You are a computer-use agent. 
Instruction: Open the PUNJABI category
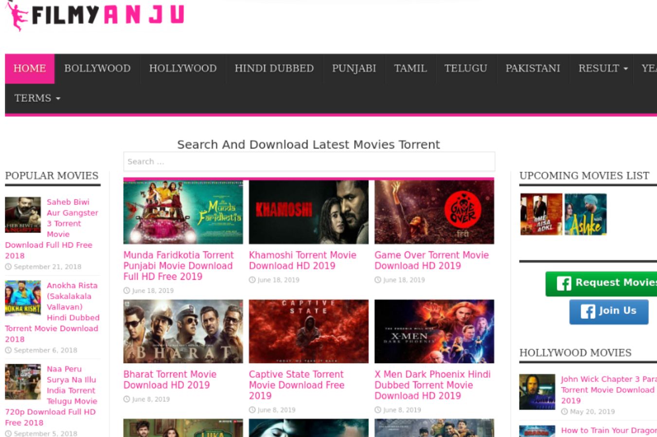click(x=354, y=68)
